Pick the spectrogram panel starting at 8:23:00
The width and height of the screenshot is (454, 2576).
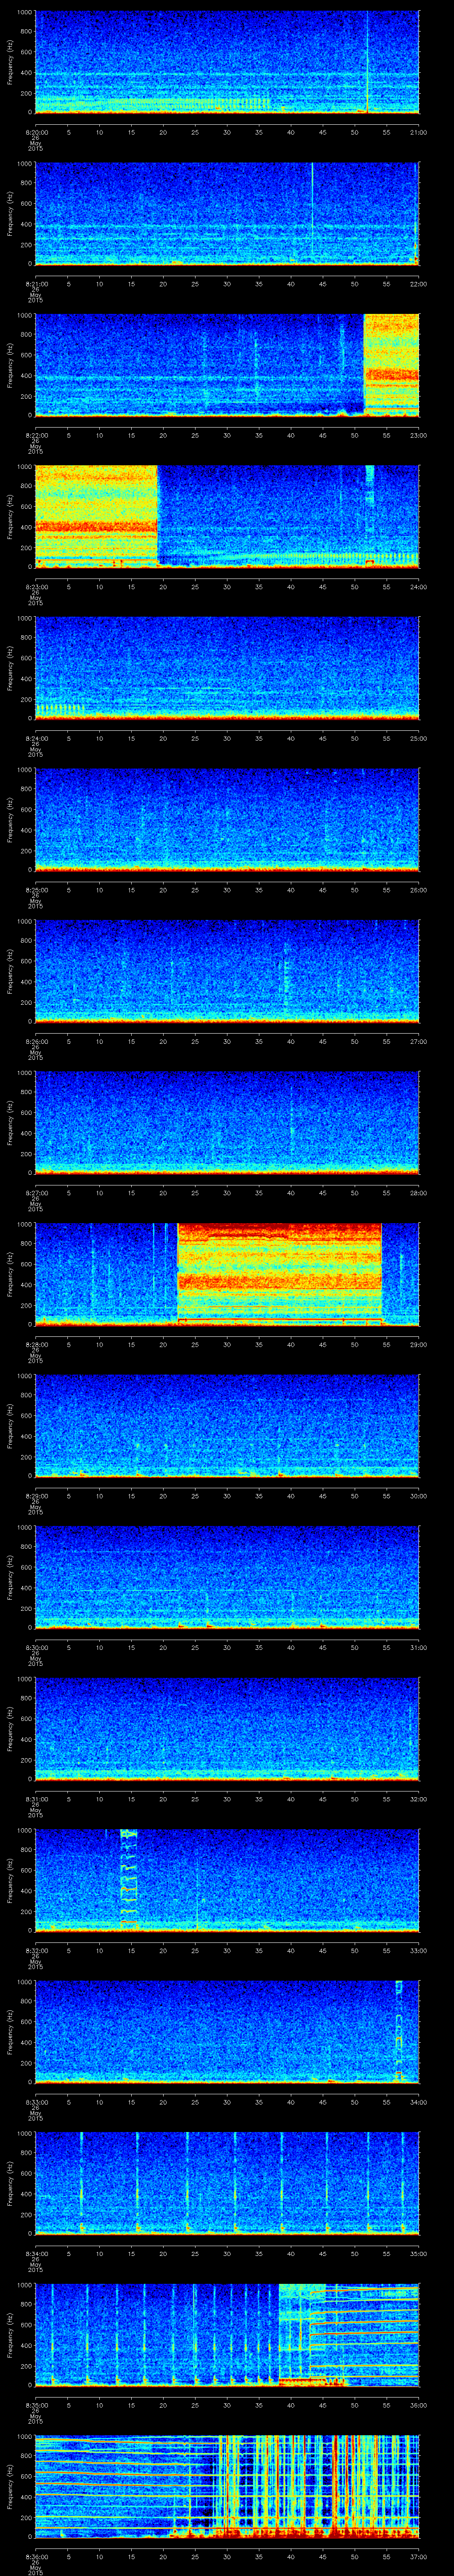(x=227, y=516)
